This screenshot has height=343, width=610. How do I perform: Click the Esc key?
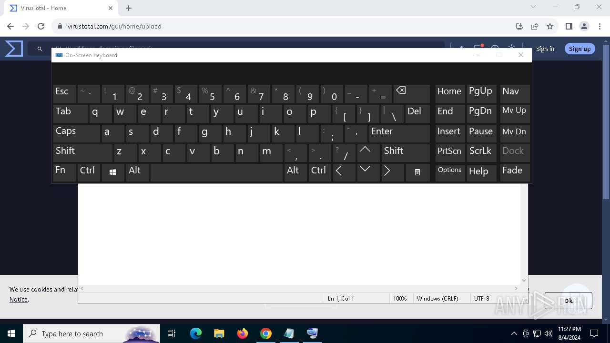coord(64,93)
